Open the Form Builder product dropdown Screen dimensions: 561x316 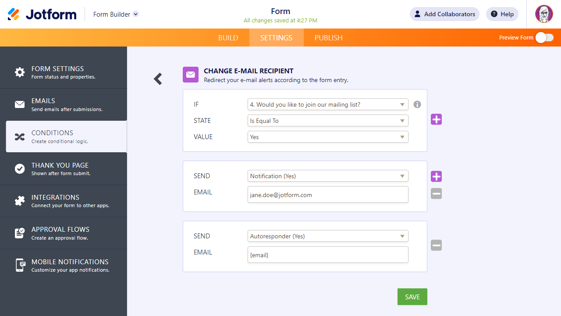(x=116, y=14)
